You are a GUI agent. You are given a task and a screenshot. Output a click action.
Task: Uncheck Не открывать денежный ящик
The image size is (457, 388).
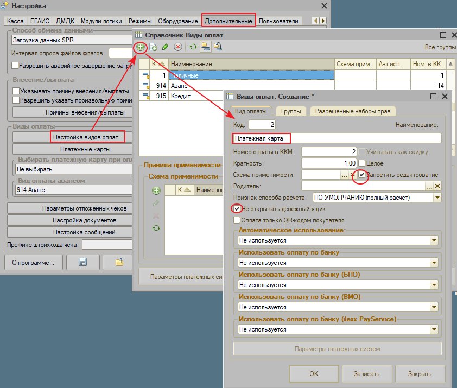[237, 209]
